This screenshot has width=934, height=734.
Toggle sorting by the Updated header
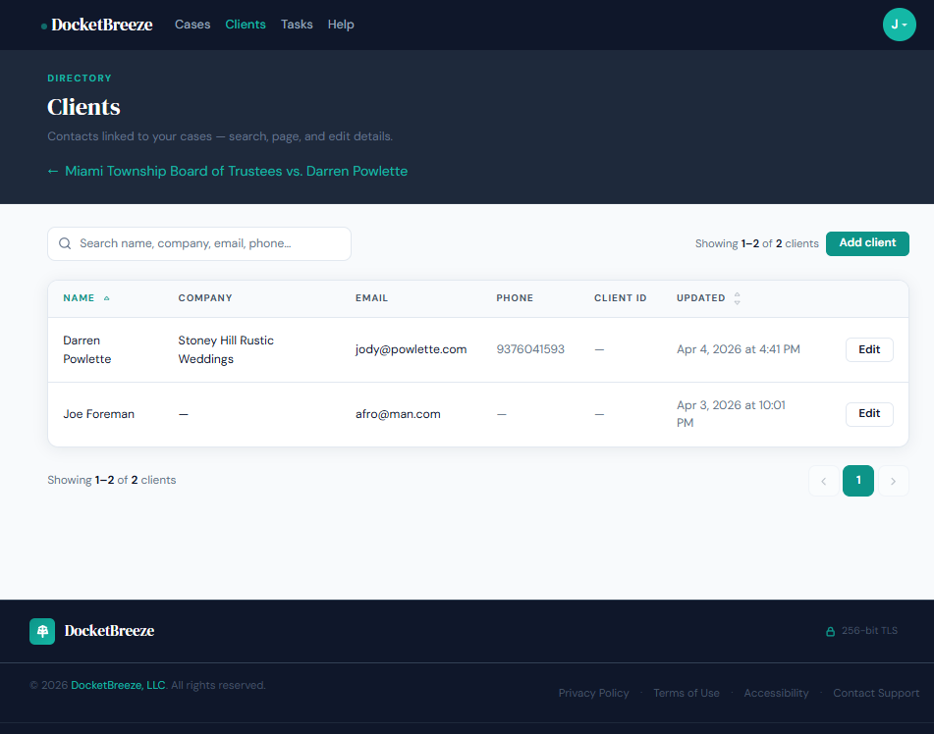click(x=701, y=297)
